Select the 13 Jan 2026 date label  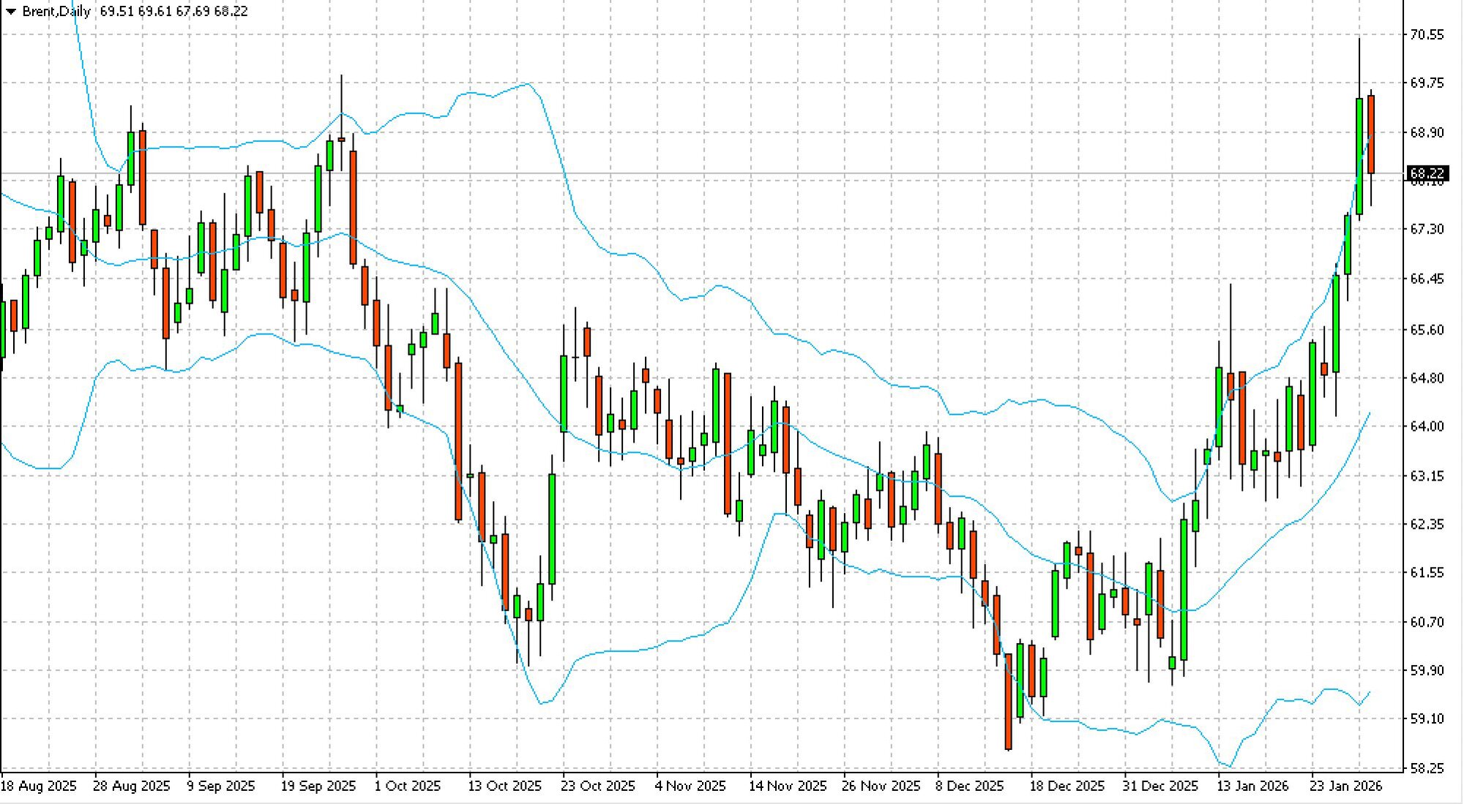[x=1252, y=786]
